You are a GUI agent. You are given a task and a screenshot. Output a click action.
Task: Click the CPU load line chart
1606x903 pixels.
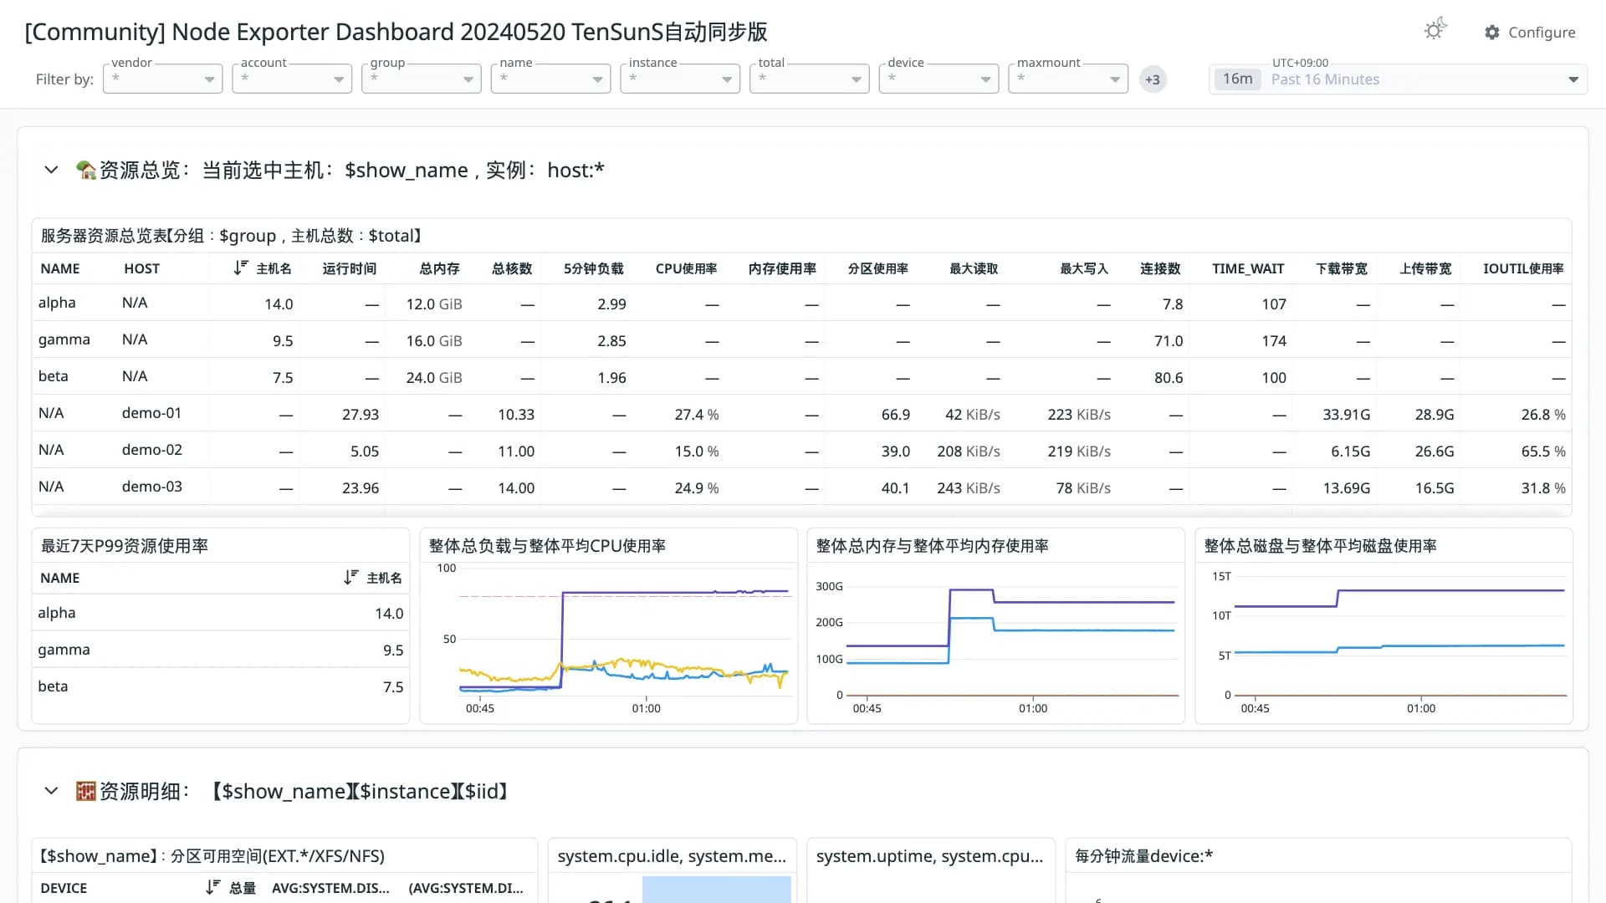624,633
